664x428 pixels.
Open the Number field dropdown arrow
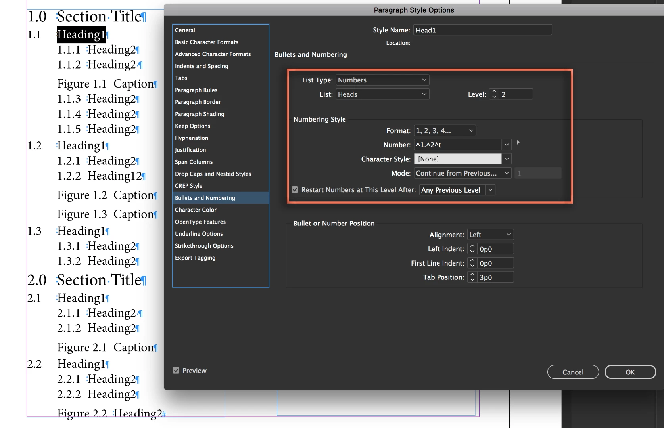(507, 145)
